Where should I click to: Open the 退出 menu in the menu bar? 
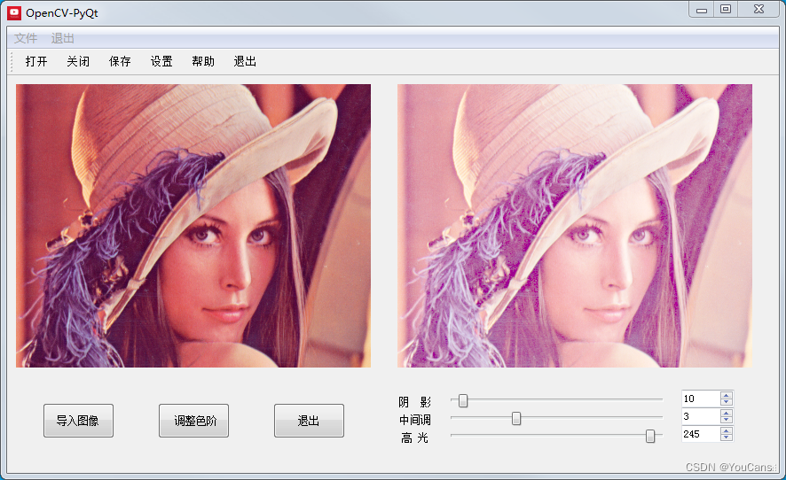coord(63,38)
